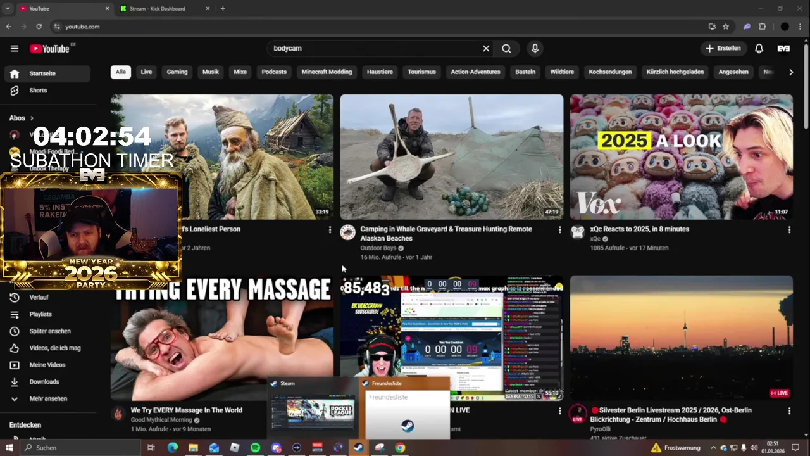Select the Kochsendungen chip

[610, 72]
